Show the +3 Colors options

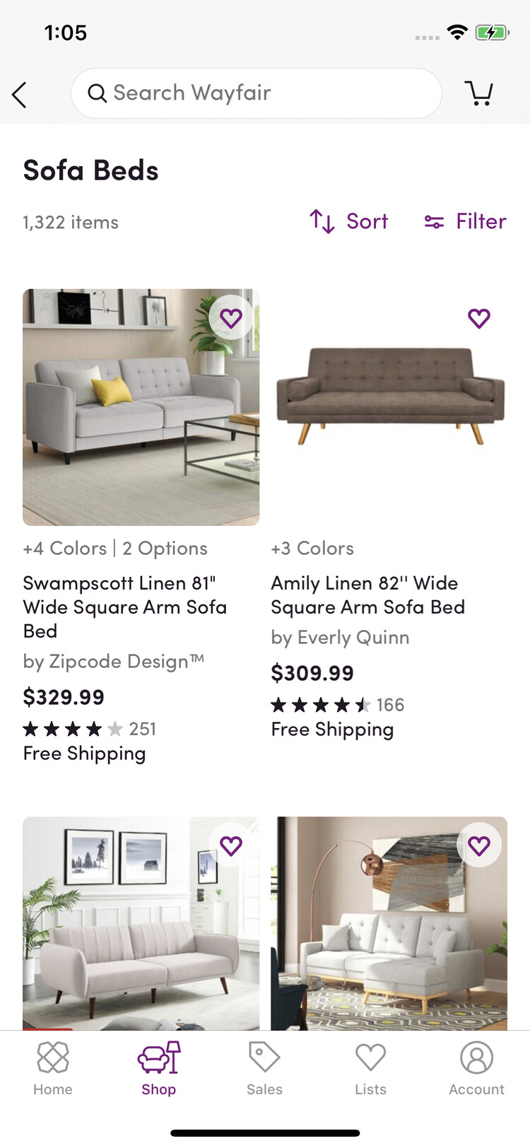[x=312, y=549]
